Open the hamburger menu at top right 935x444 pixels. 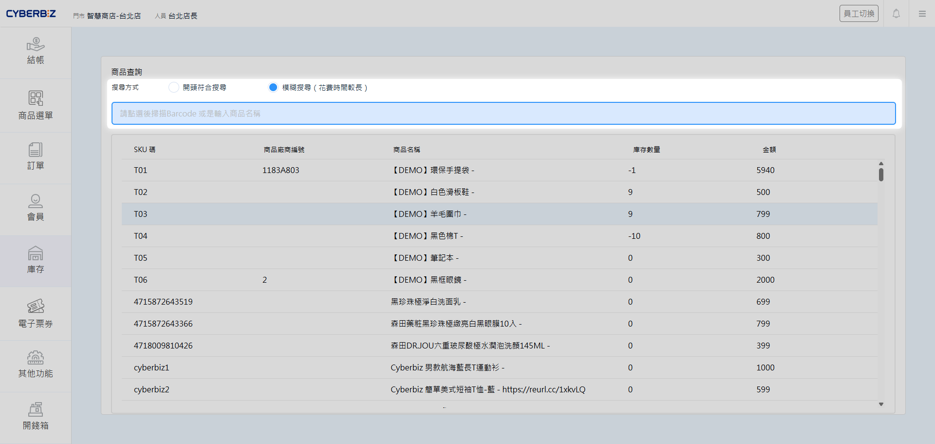coord(922,14)
